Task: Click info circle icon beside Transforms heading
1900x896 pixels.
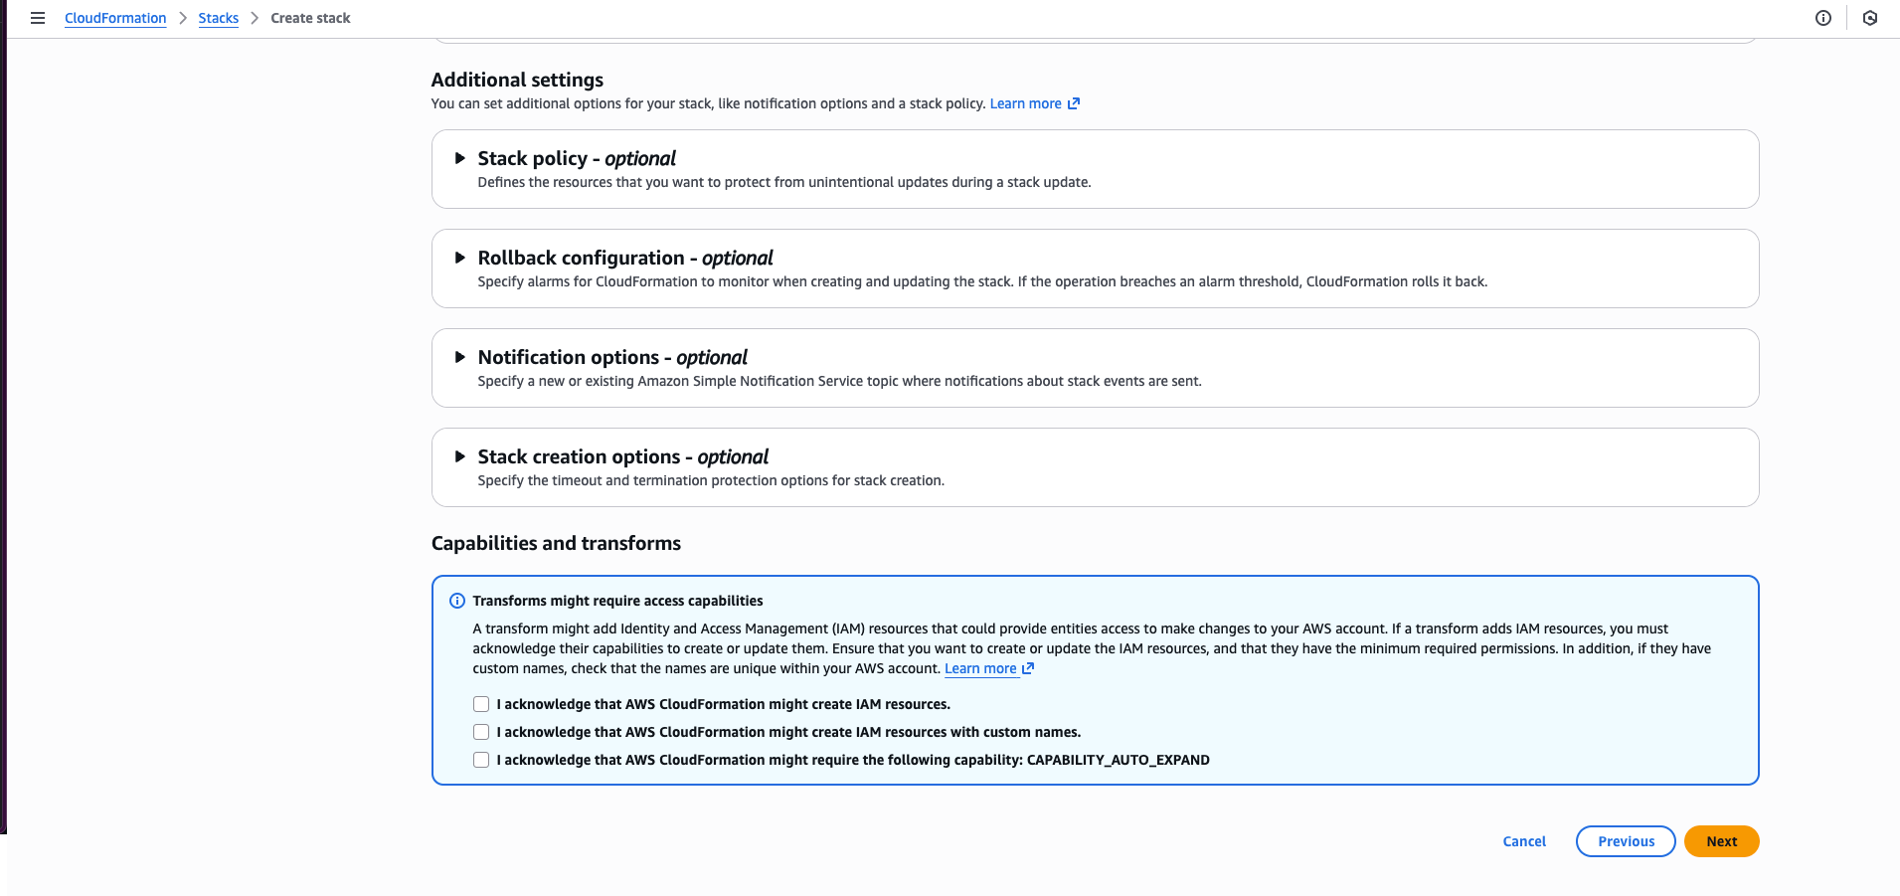Action: [x=457, y=601]
